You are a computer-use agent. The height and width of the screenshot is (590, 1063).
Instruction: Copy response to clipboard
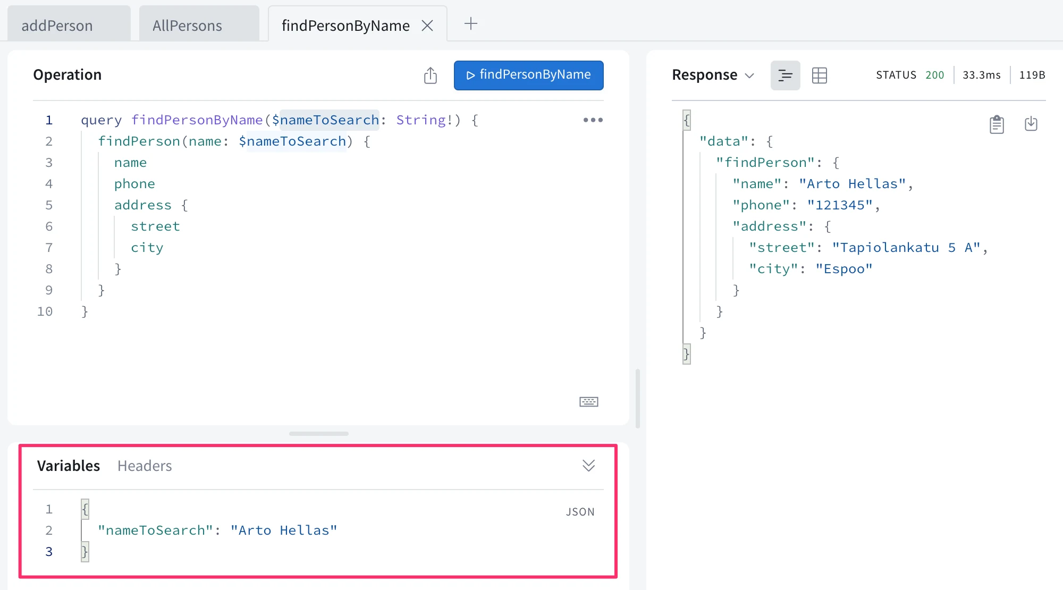pos(997,124)
